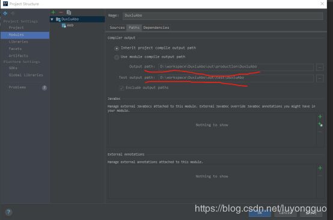Browse for the Test output path folder
The width and height of the screenshot is (333, 220).
point(320,78)
